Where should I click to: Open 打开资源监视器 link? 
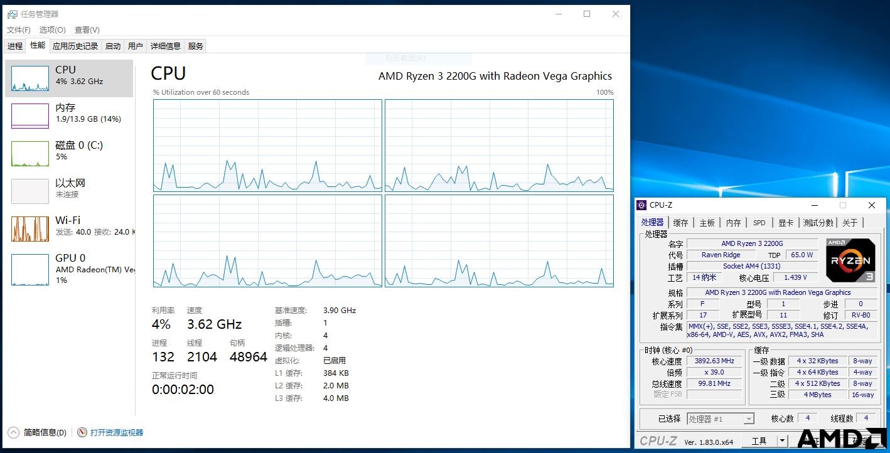click(x=117, y=432)
